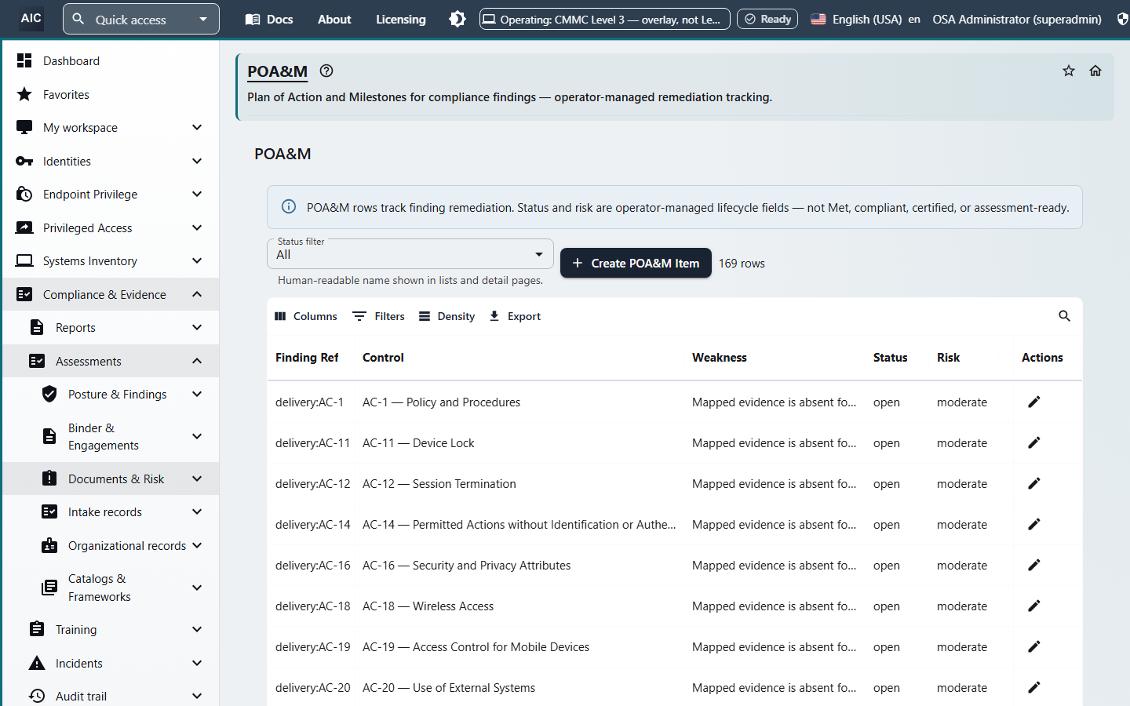Image resolution: width=1130 pixels, height=706 pixels.
Task: Open Favorites in the sidebar
Action: (111, 95)
